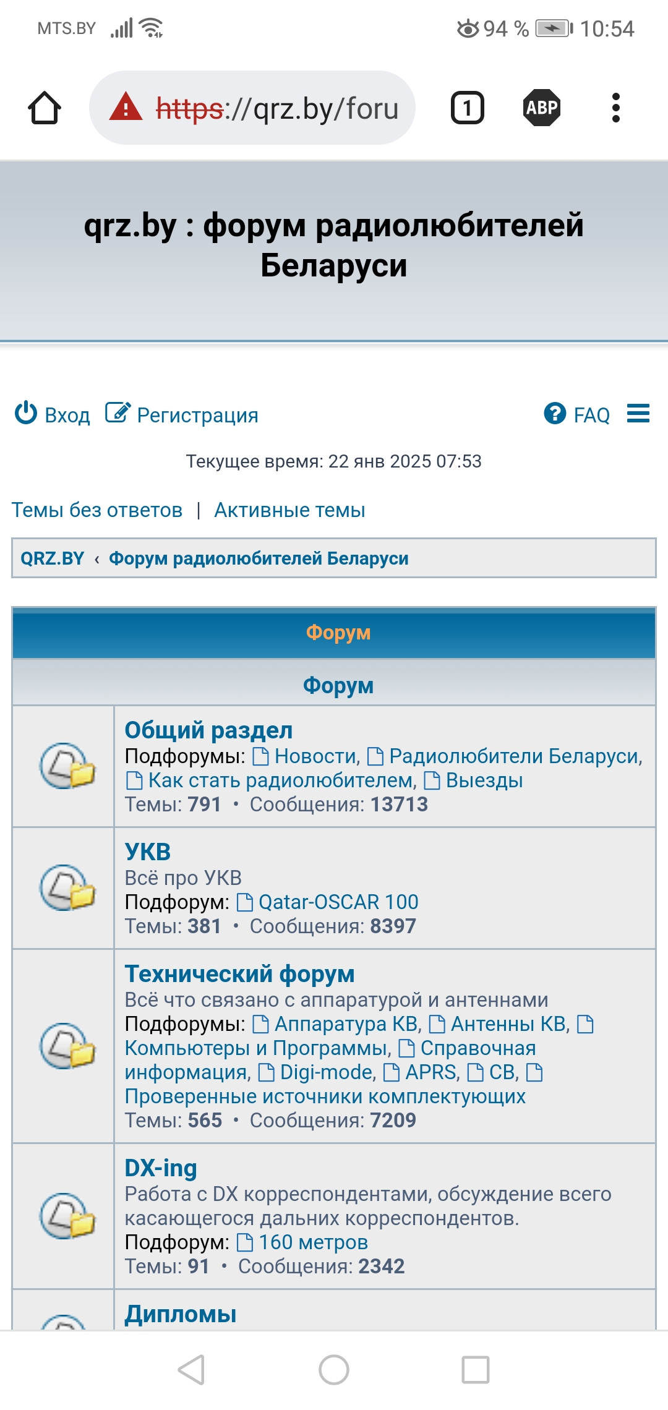This screenshot has width=668, height=1410.
Task: Tap the folder icon beside DX-ing
Action: point(67,1216)
